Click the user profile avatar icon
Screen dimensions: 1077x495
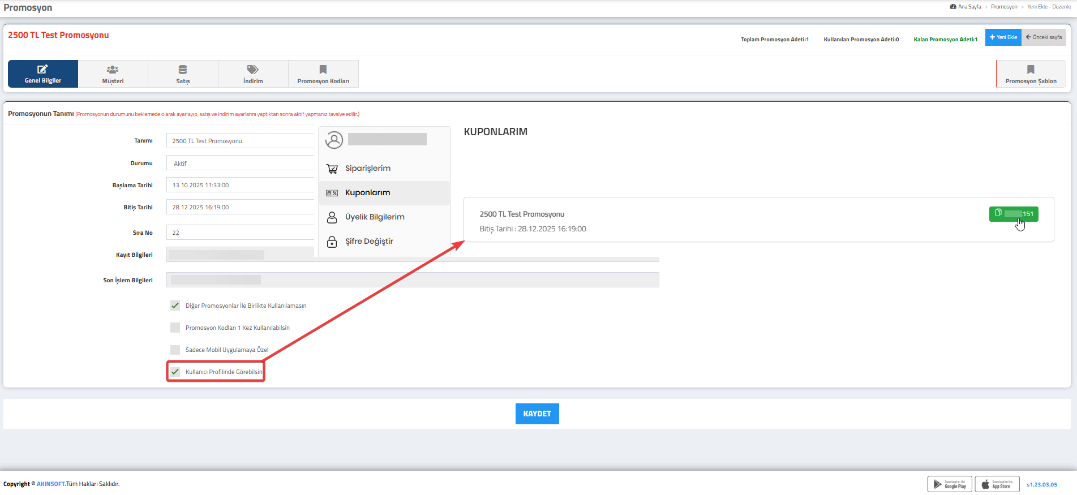334,140
